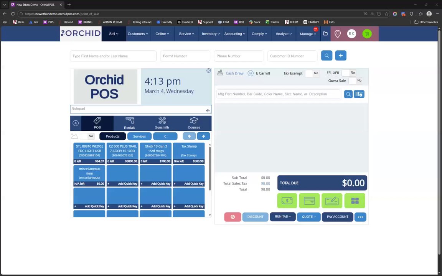Open the EC user avatar
The height and width of the screenshot is (276, 442).
351,33
